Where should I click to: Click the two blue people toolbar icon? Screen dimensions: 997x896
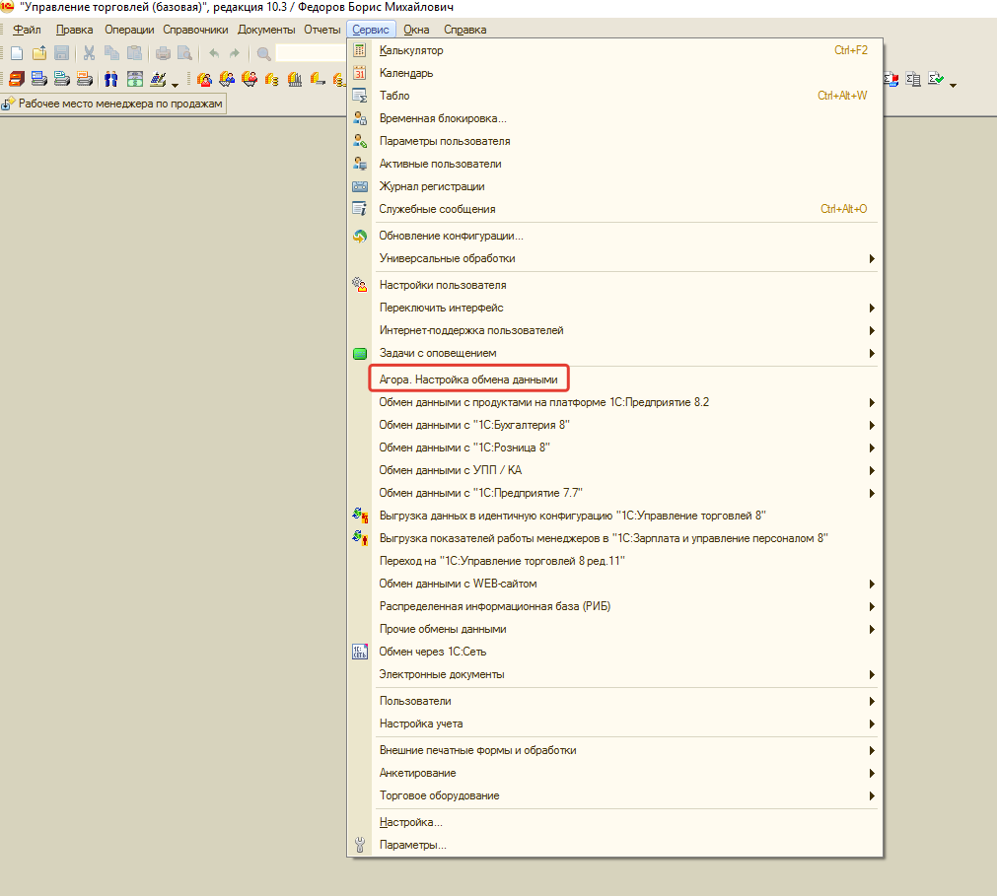click(111, 79)
